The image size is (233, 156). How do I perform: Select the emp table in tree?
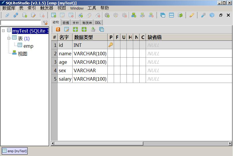(28, 46)
